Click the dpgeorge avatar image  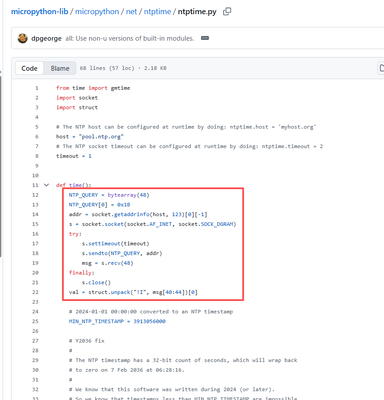point(23,38)
